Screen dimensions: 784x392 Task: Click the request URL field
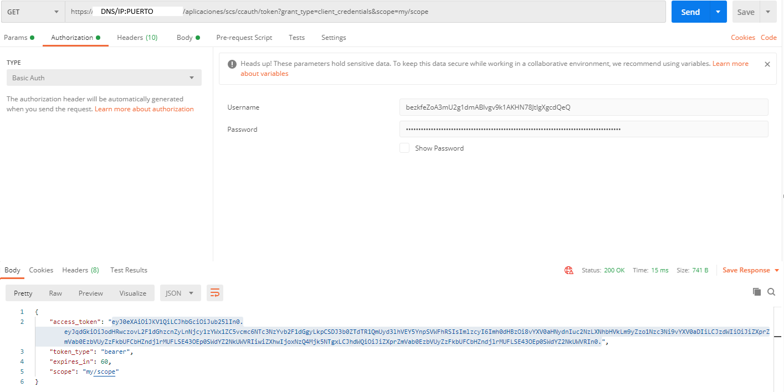[365, 12]
